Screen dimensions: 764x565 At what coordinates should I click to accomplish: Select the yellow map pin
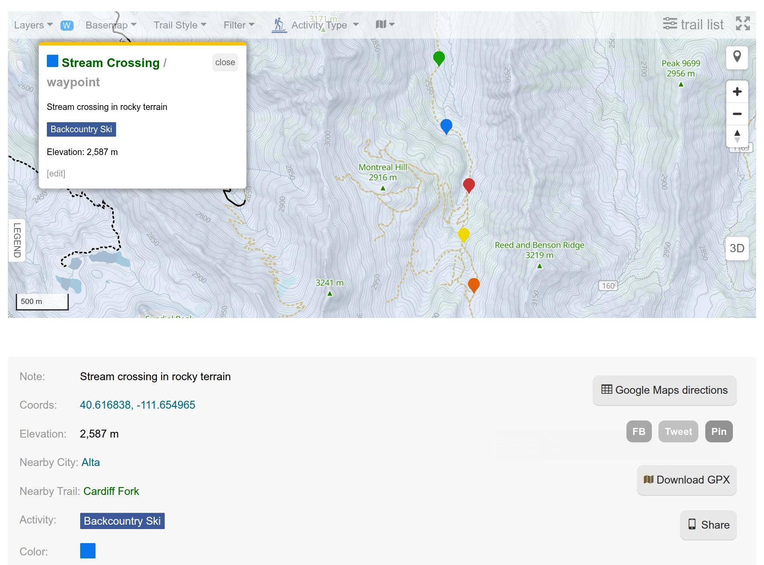coord(463,235)
